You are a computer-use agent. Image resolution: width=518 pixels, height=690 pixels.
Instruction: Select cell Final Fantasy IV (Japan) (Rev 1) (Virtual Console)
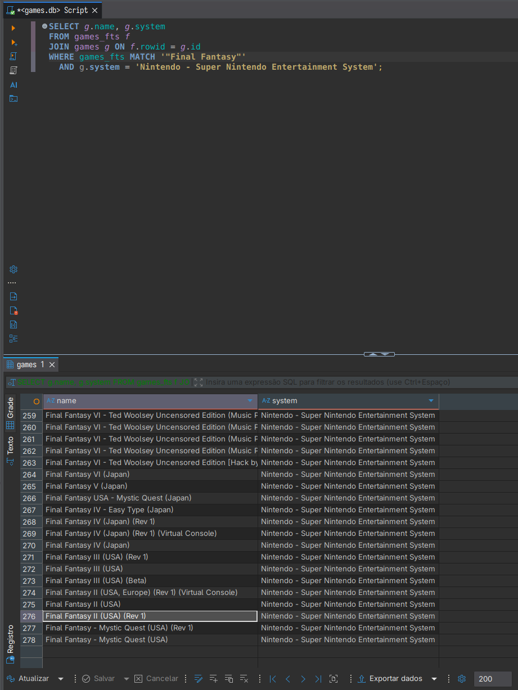tap(150, 534)
